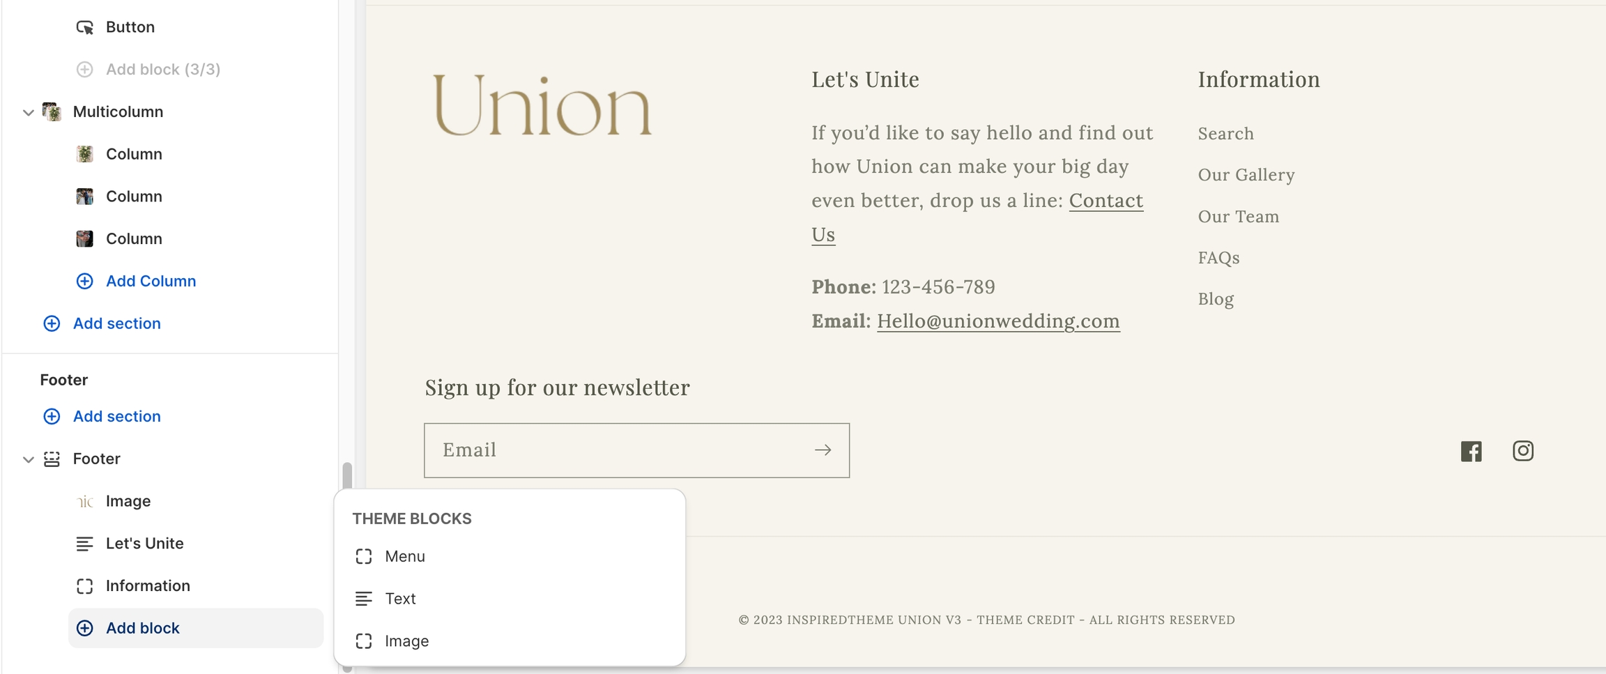This screenshot has height=674, width=1606.
Task: Click the Multicolumn section thumbnail icon
Action: pyautogui.click(x=52, y=112)
